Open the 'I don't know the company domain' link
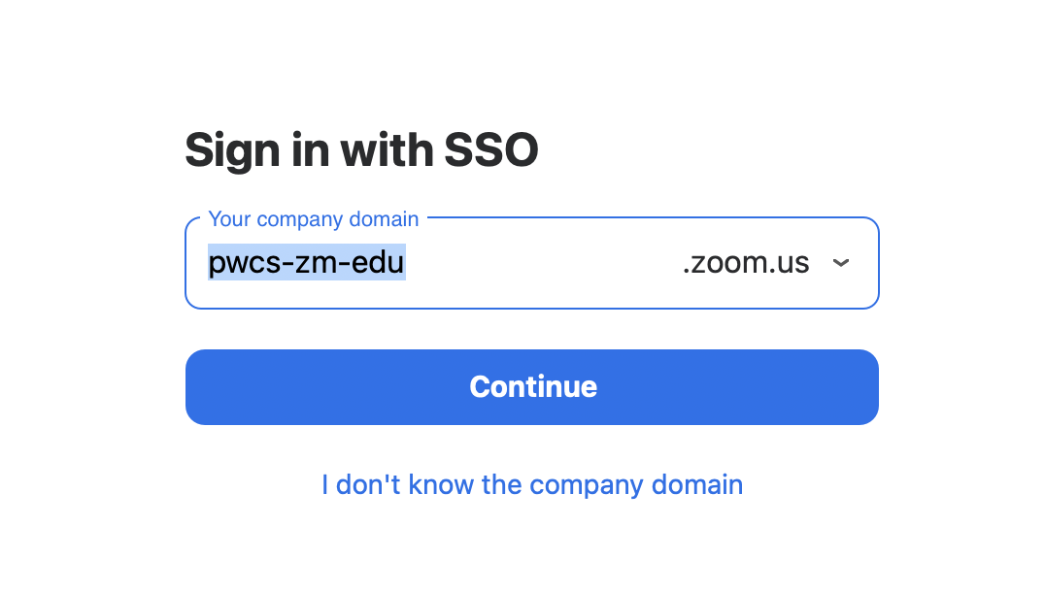This screenshot has height=592, width=1045. click(x=532, y=484)
